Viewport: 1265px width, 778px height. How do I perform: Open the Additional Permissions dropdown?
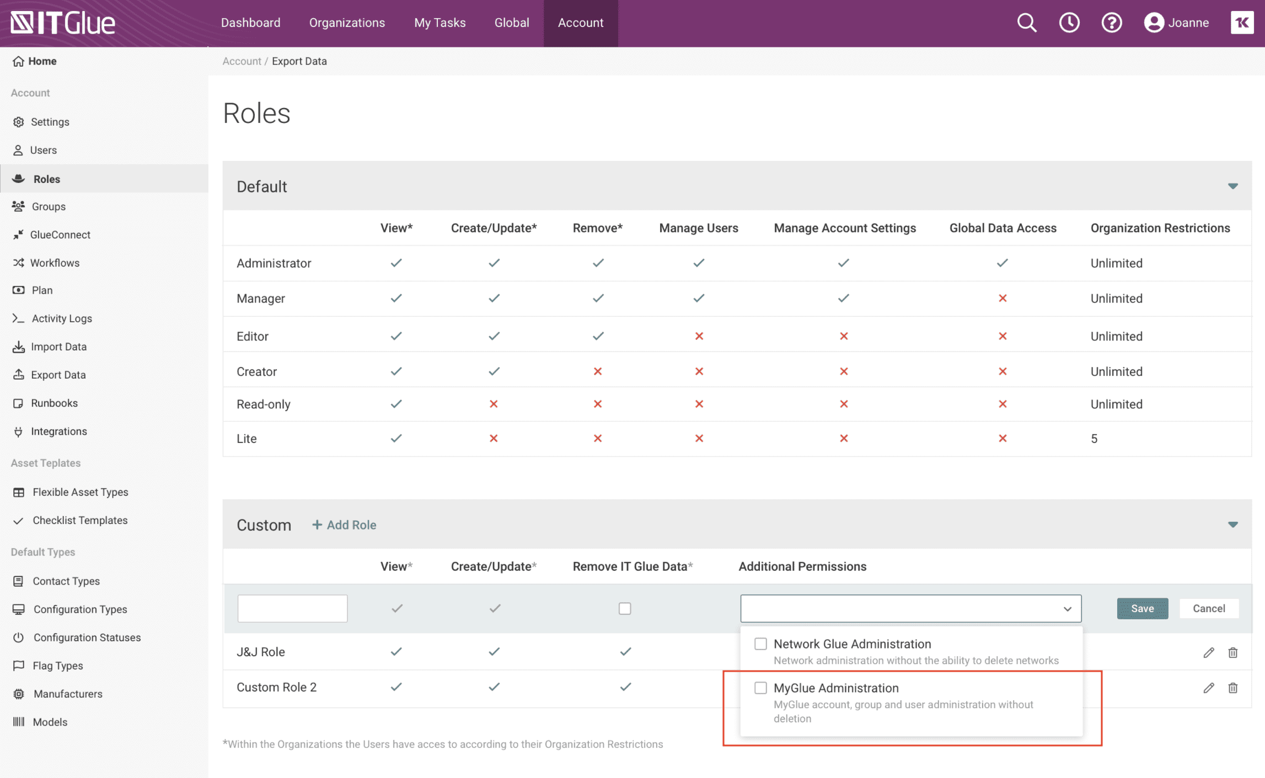coord(910,608)
